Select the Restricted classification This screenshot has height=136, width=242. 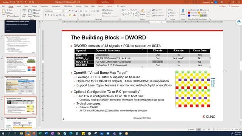coord(192,13)
